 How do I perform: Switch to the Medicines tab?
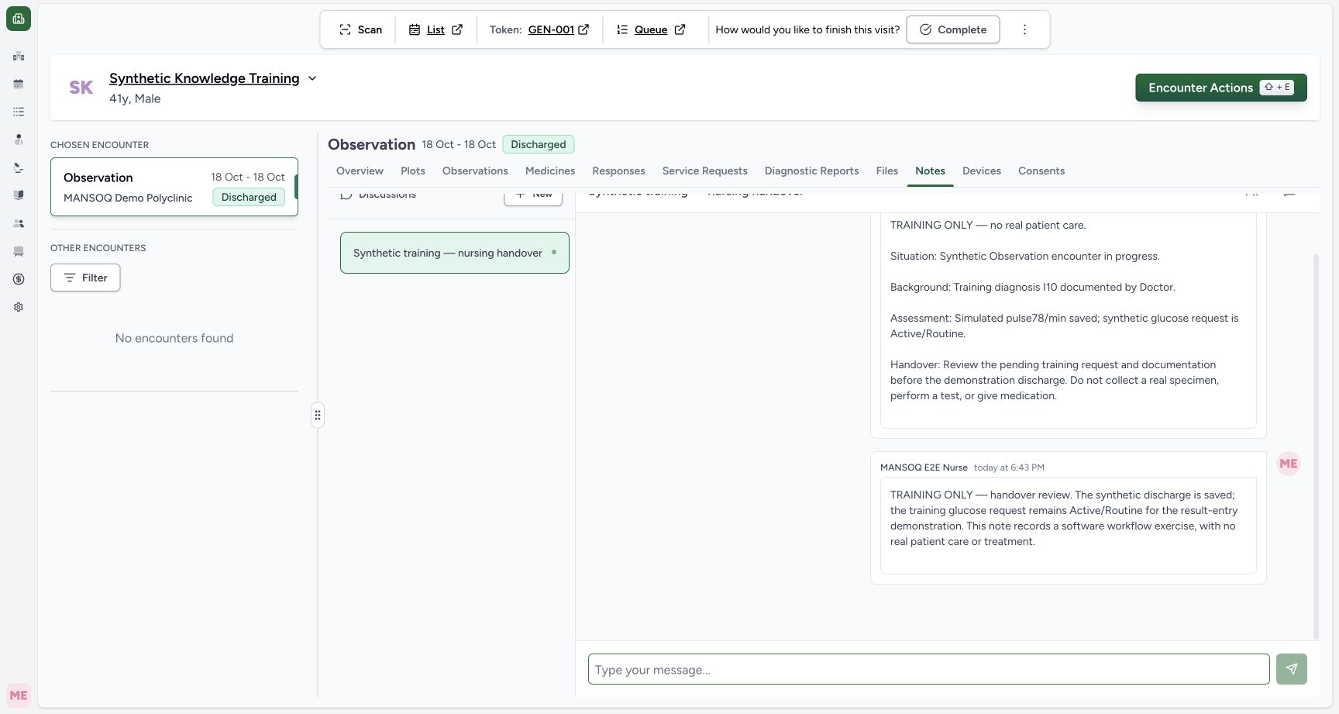point(550,171)
